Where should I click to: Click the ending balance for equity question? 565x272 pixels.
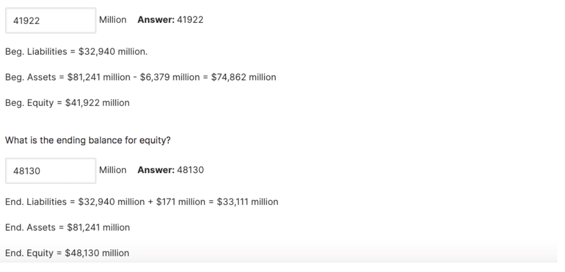pyautogui.click(x=87, y=140)
